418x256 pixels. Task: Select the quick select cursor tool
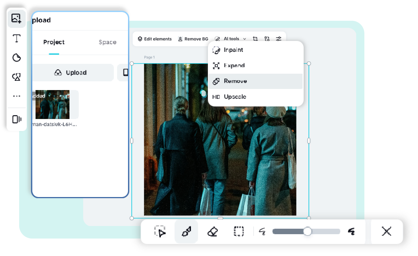coord(160,231)
